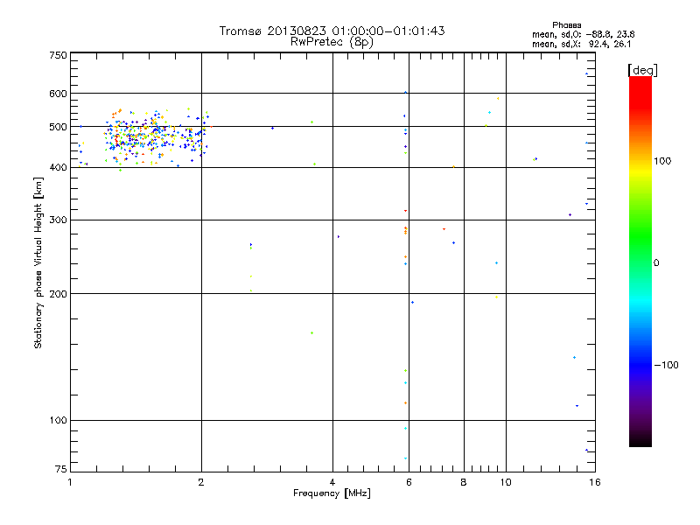The image size is (700, 525).
Task: Click the y-axis label 'Stationary phase Virtual Height [km]'
Action: click(38, 263)
